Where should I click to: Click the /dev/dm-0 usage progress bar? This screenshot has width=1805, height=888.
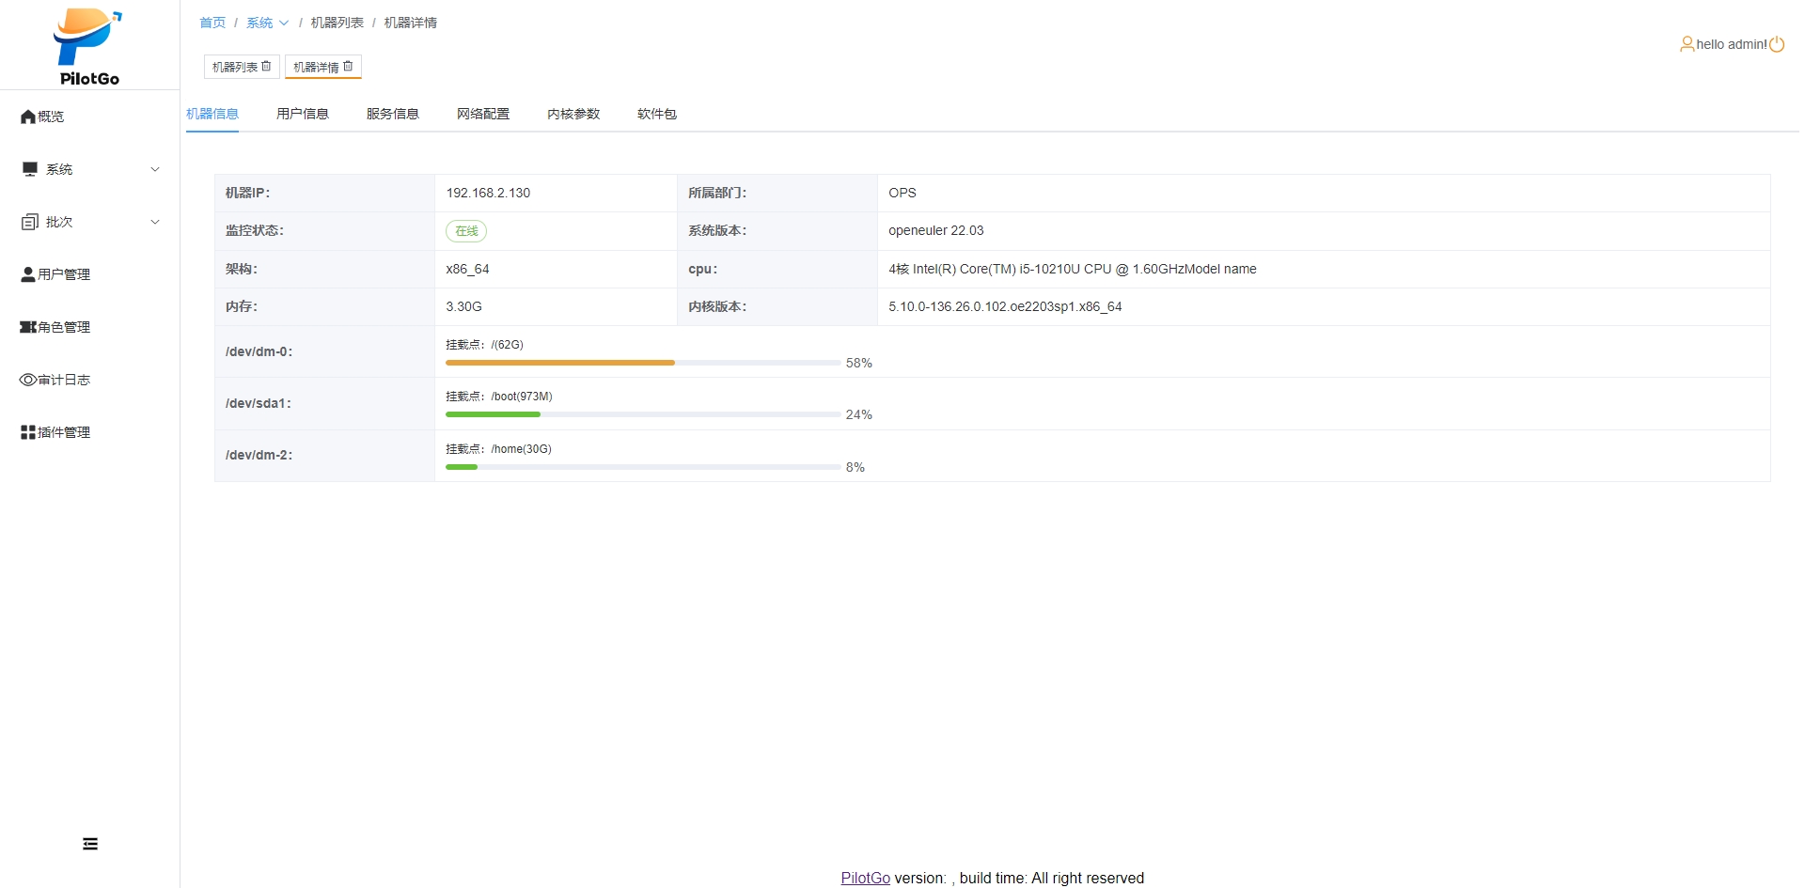[642, 362]
